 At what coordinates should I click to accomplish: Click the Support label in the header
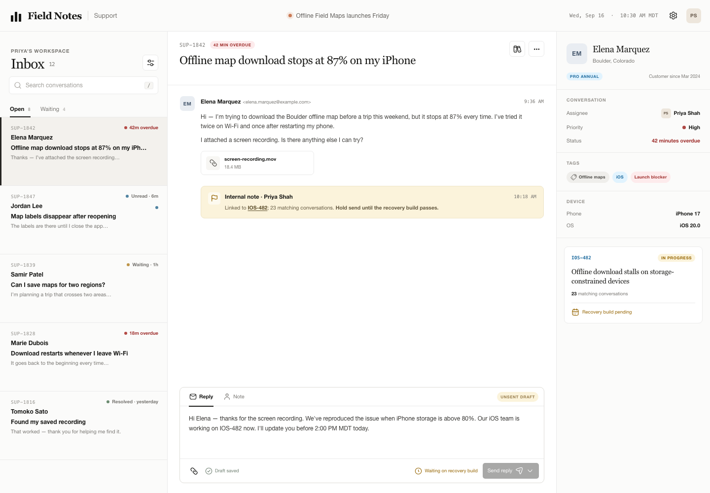[106, 16]
